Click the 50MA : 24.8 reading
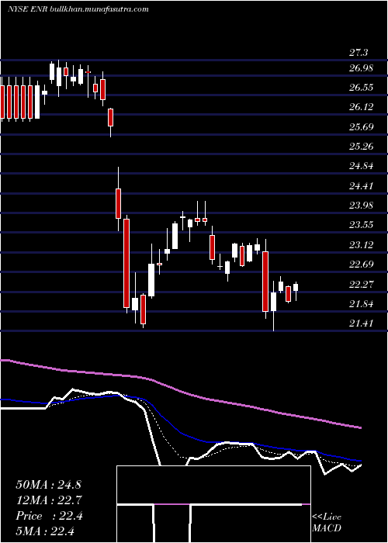 coord(48,485)
